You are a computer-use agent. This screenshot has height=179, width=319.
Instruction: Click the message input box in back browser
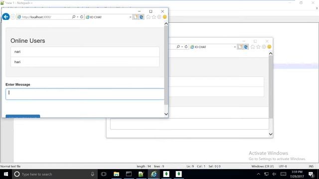[x=189, y=124]
